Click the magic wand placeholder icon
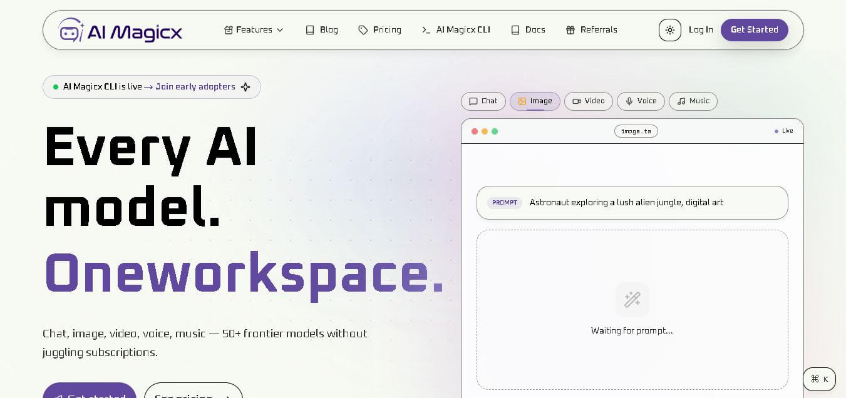Viewport: 846px width, 398px height. pos(632,300)
